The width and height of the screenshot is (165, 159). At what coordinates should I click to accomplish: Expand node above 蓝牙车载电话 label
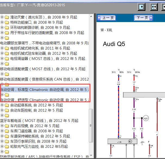(x=2, y=115)
